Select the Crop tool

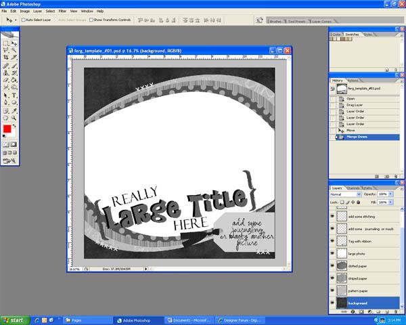click(6, 58)
